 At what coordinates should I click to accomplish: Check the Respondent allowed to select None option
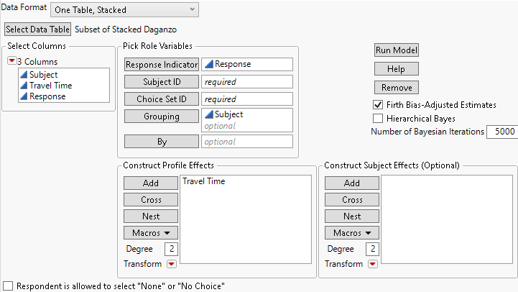[8, 286]
